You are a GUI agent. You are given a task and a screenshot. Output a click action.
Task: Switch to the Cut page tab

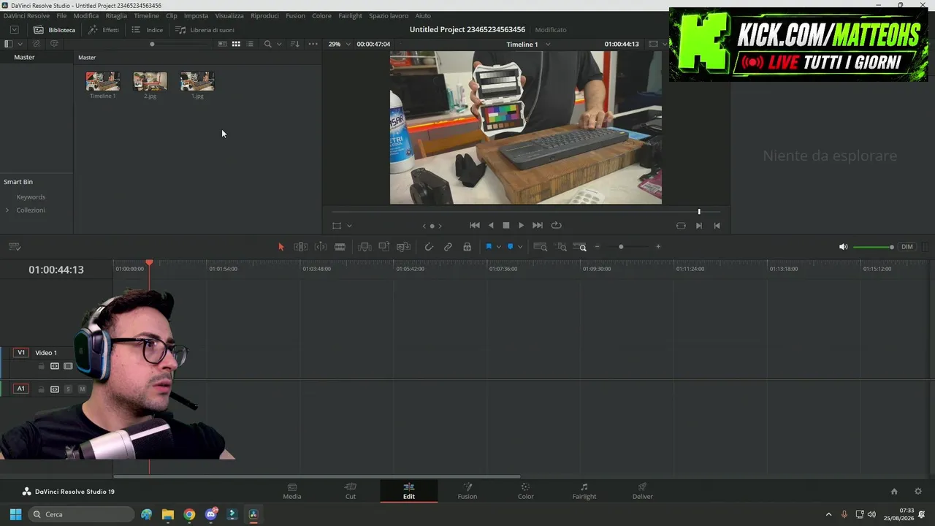tap(351, 491)
